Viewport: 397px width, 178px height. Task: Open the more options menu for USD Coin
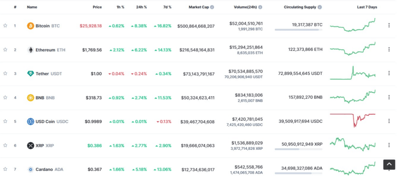pyautogui.click(x=389, y=121)
